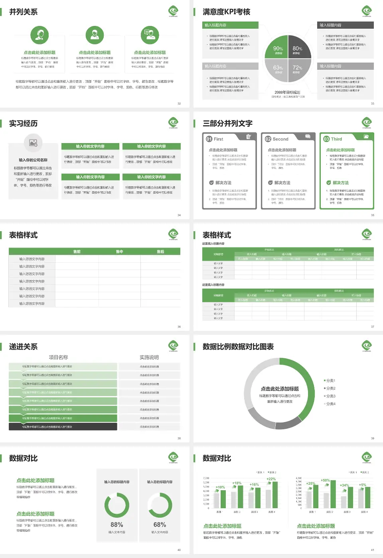Click the 解决方法 checkmark icon on Third card
Screen dimensions: 383x558
point(330,182)
